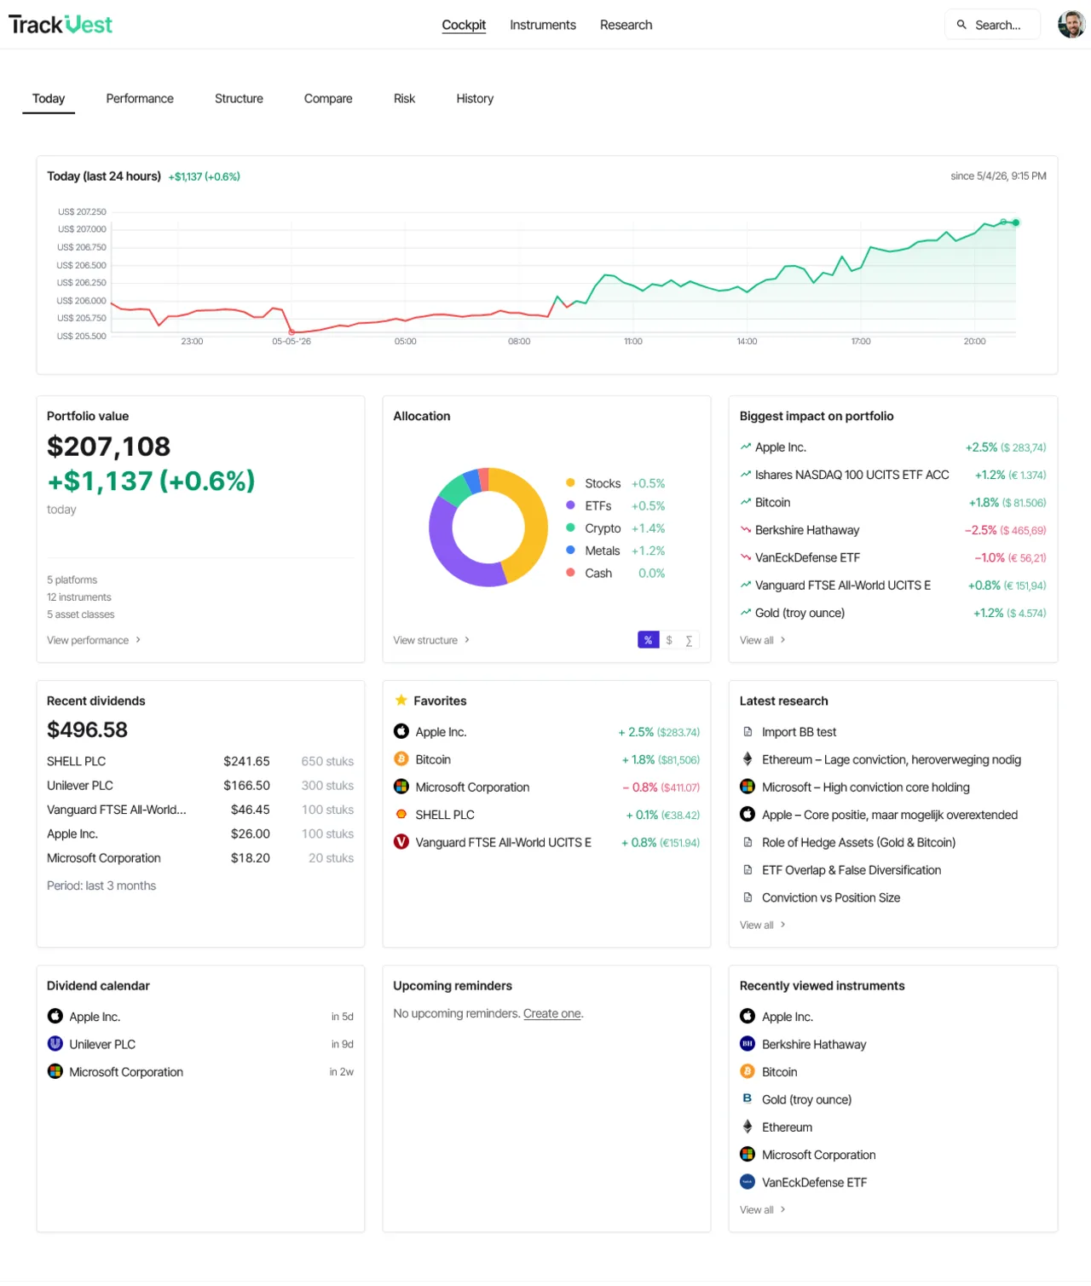Screen dimensions: 1091x1286
Task: Open View all under Biggest impact
Action: coord(763,640)
